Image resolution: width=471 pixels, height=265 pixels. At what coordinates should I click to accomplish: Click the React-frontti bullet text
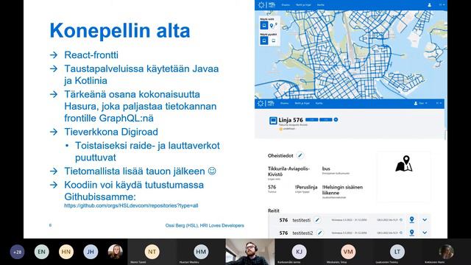point(91,55)
